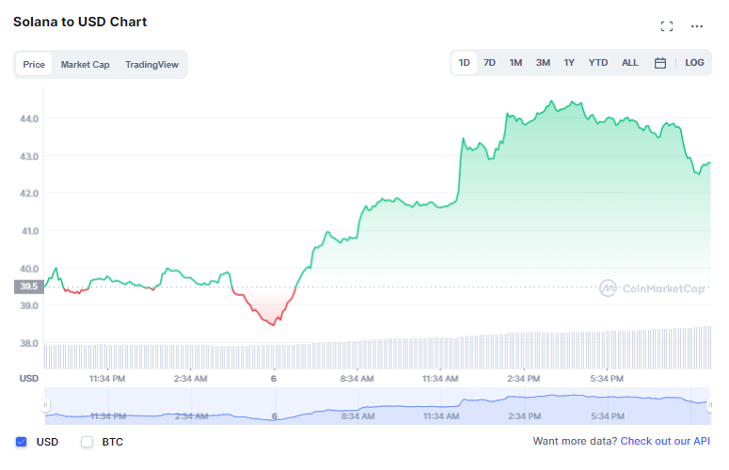Click the 5:34 PM x-axis label

pos(607,379)
